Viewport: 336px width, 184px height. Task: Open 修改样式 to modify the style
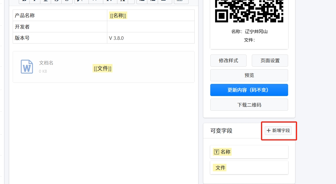pyautogui.click(x=228, y=61)
